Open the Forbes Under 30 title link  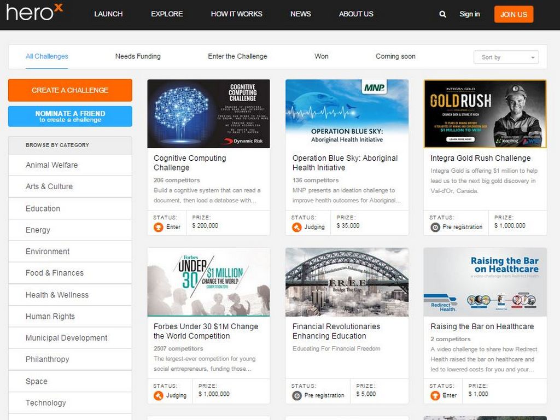pyautogui.click(x=206, y=331)
